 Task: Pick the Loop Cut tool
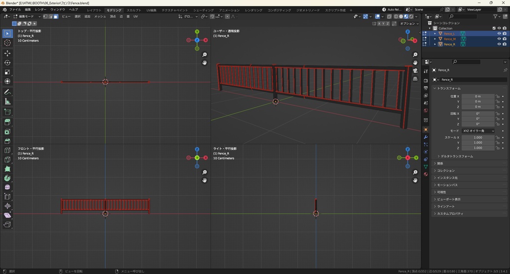[x=7, y=150]
